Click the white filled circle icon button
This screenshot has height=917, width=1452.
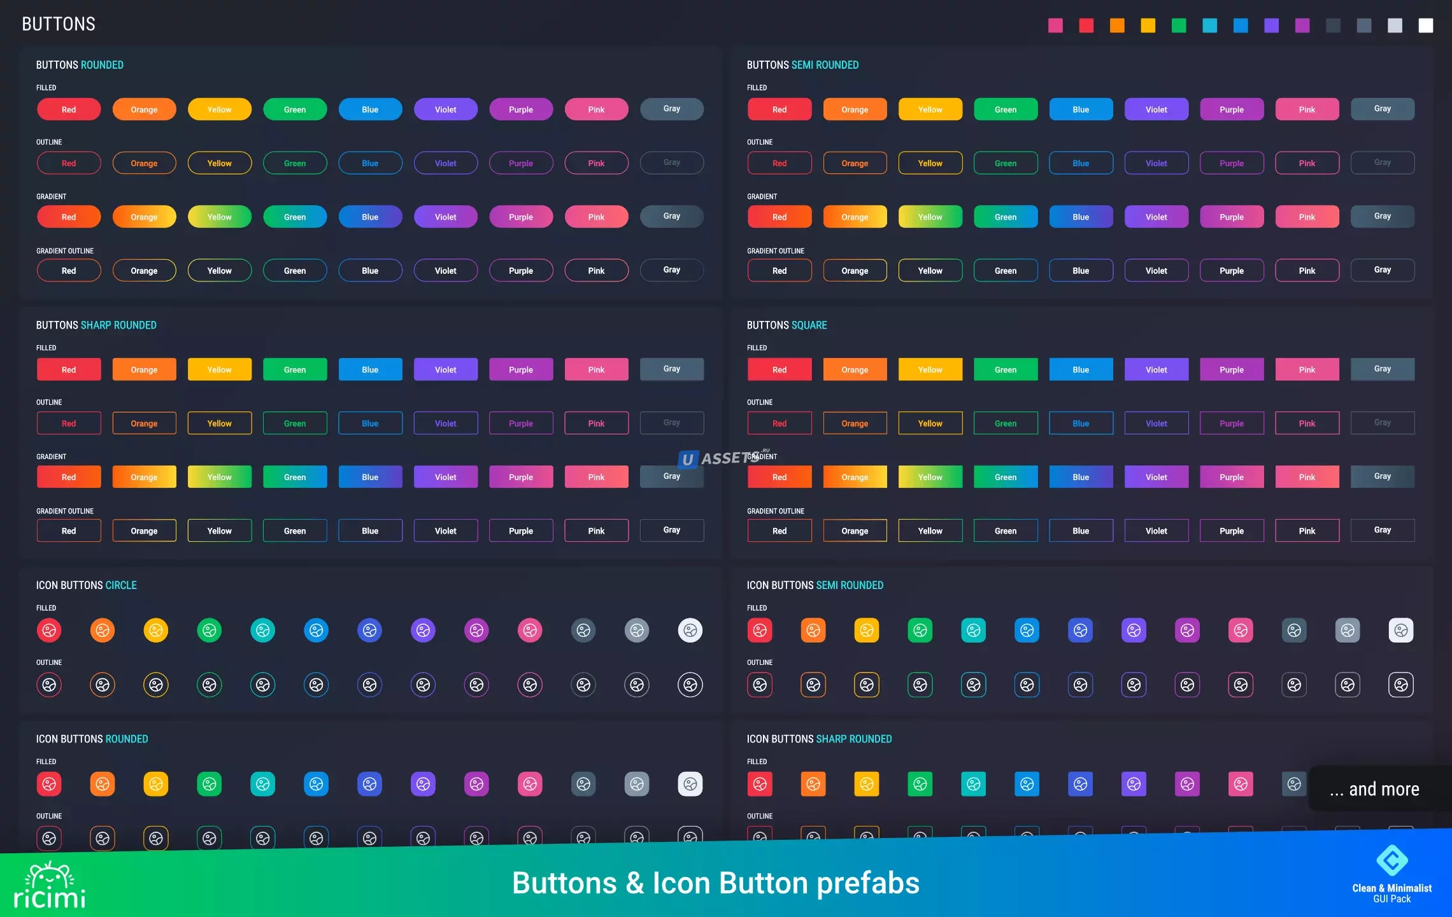coord(690,630)
